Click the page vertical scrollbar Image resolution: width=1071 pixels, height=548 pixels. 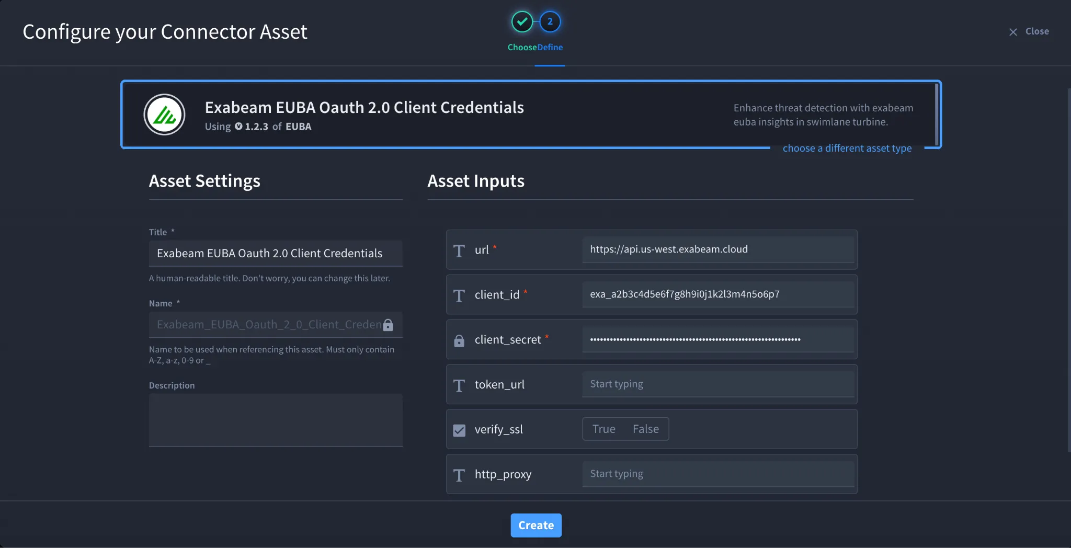(x=1068, y=269)
